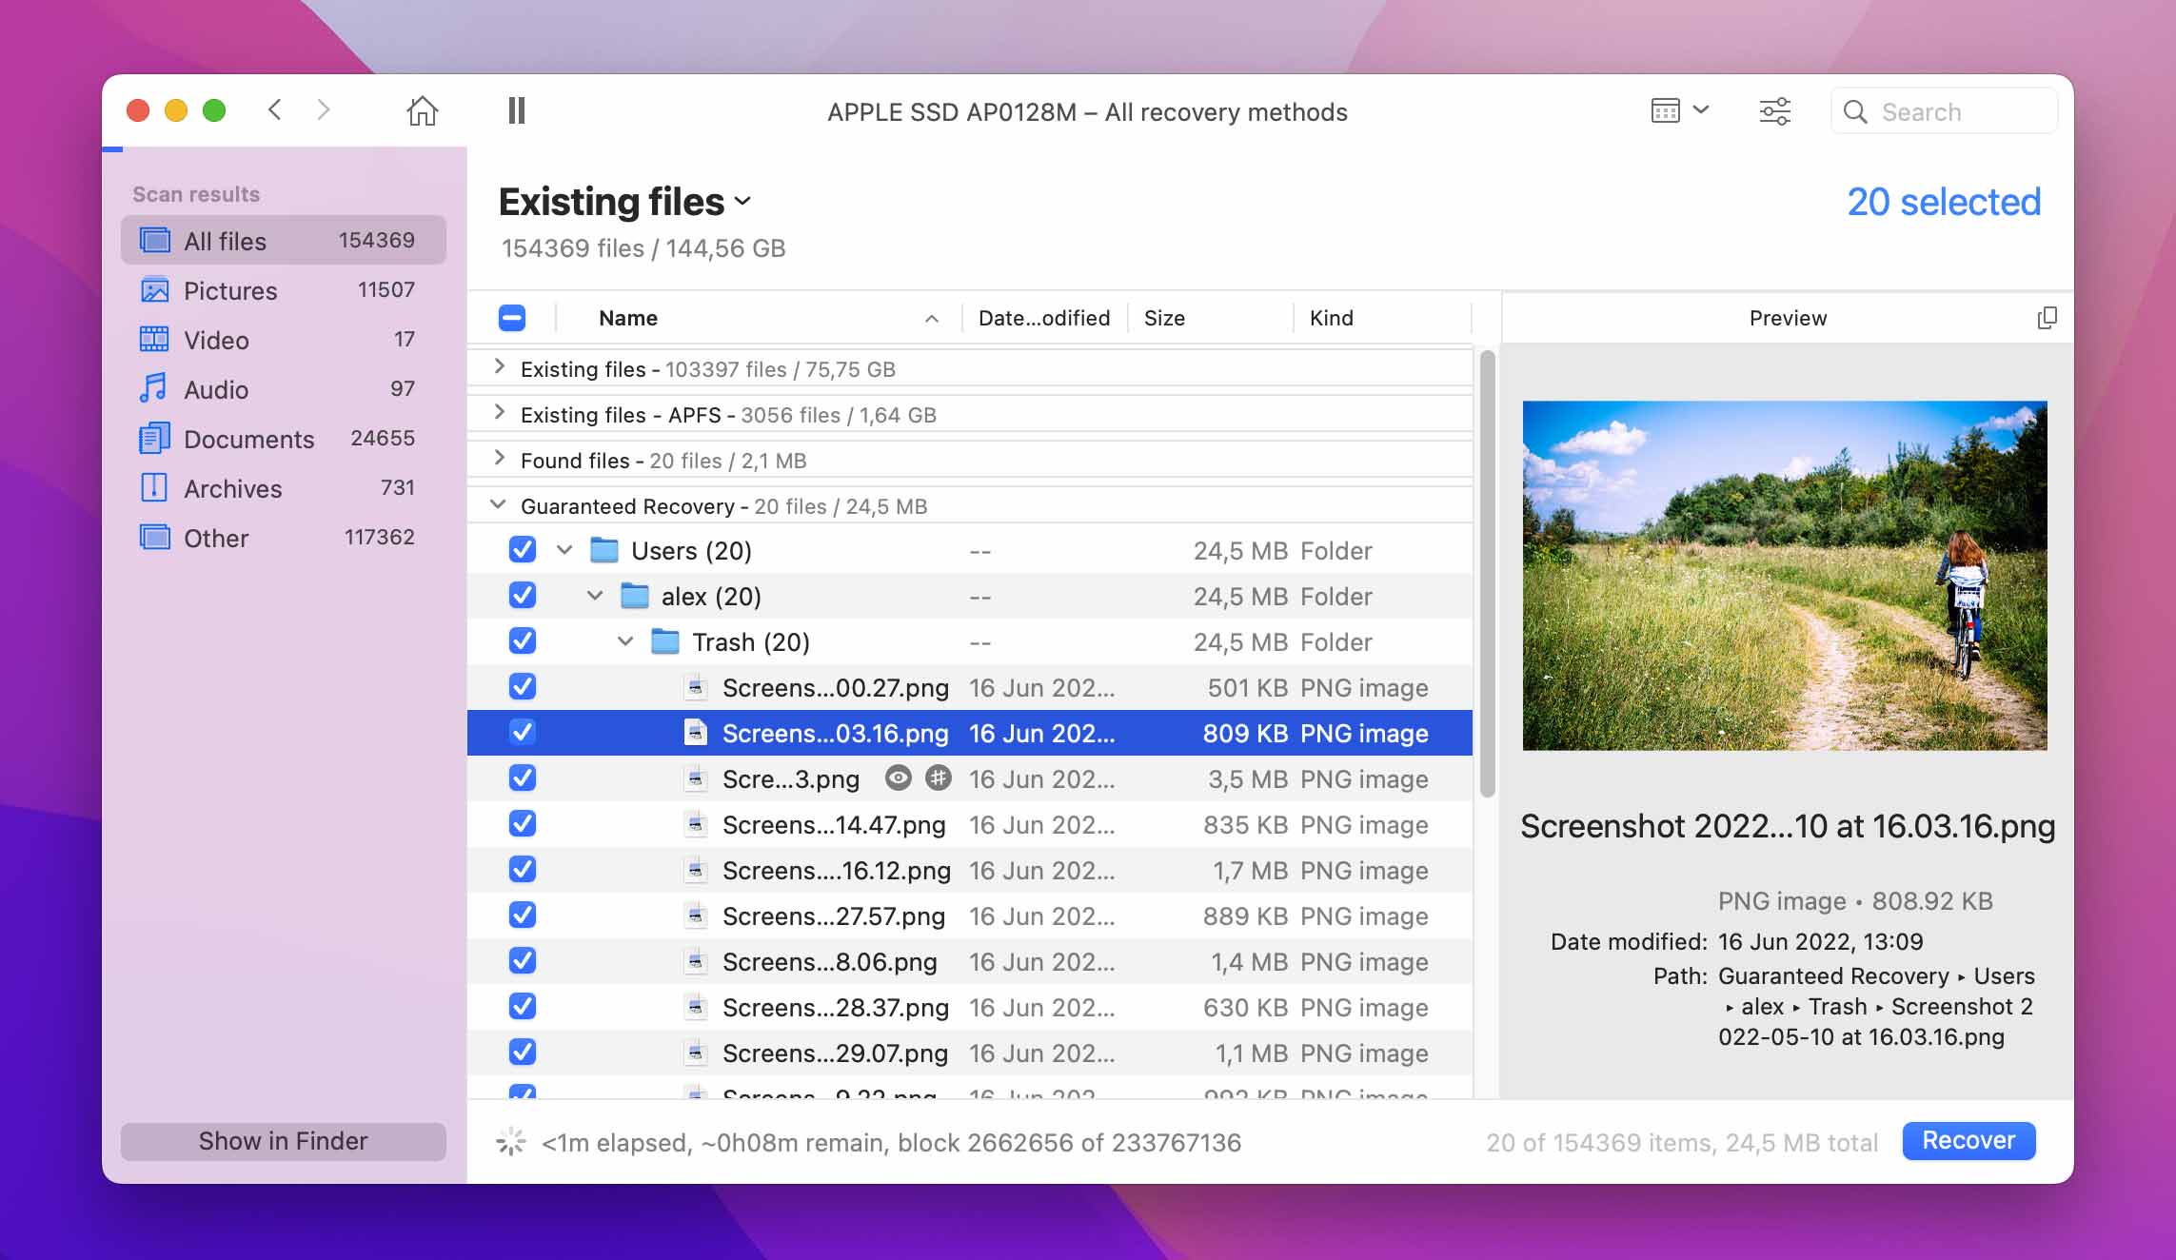This screenshot has width=2176, height=1260.
Task: Open the filter settings sliders icon
Action: point(1774,111)
